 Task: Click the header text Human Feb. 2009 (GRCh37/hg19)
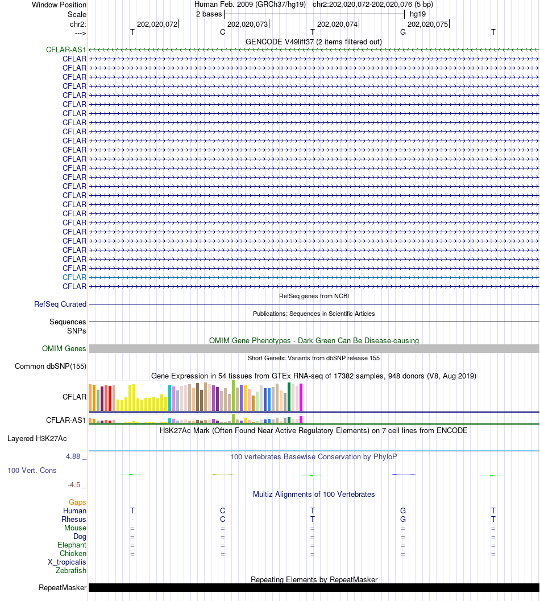click(x=250, y=4)
